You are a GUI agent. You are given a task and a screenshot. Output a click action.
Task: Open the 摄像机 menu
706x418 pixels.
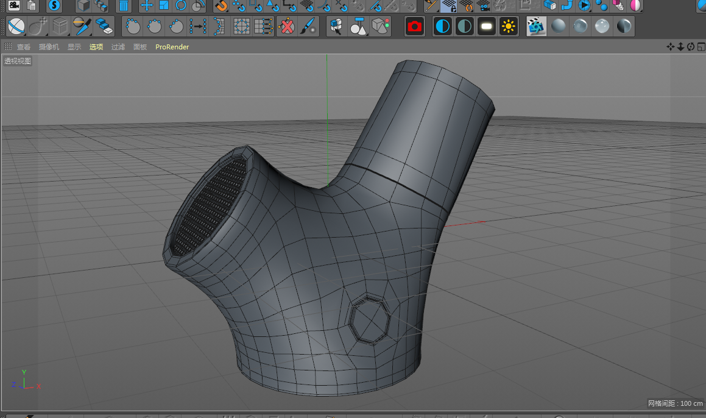[x=49, y=47]
